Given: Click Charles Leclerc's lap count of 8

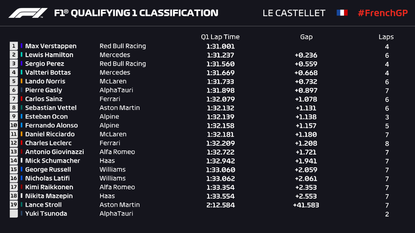Looking at the screenshot, I should (x=387, y=143).
